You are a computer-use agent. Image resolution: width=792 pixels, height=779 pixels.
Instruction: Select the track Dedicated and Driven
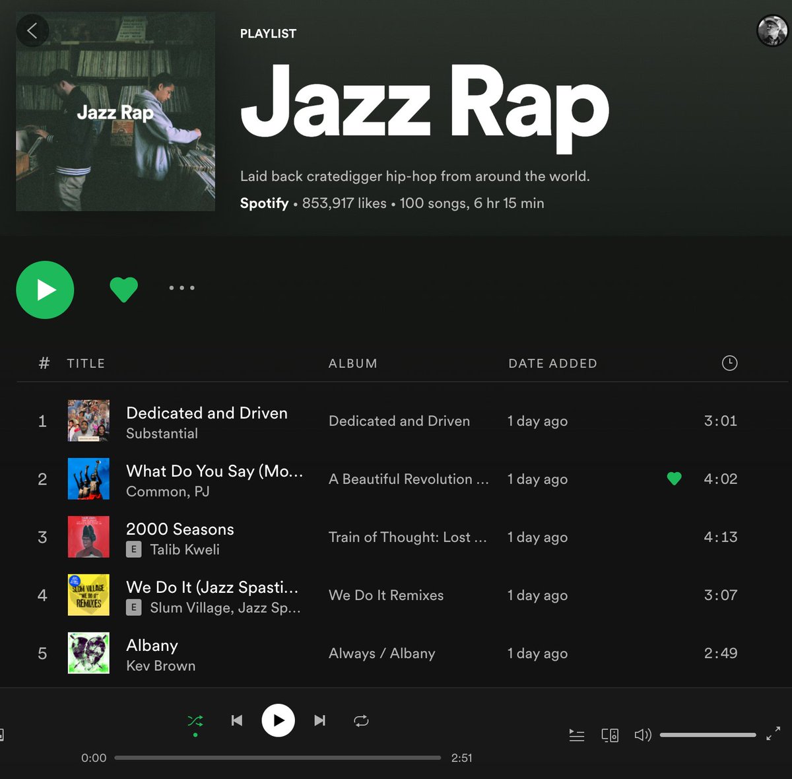(x=207, y=413)
